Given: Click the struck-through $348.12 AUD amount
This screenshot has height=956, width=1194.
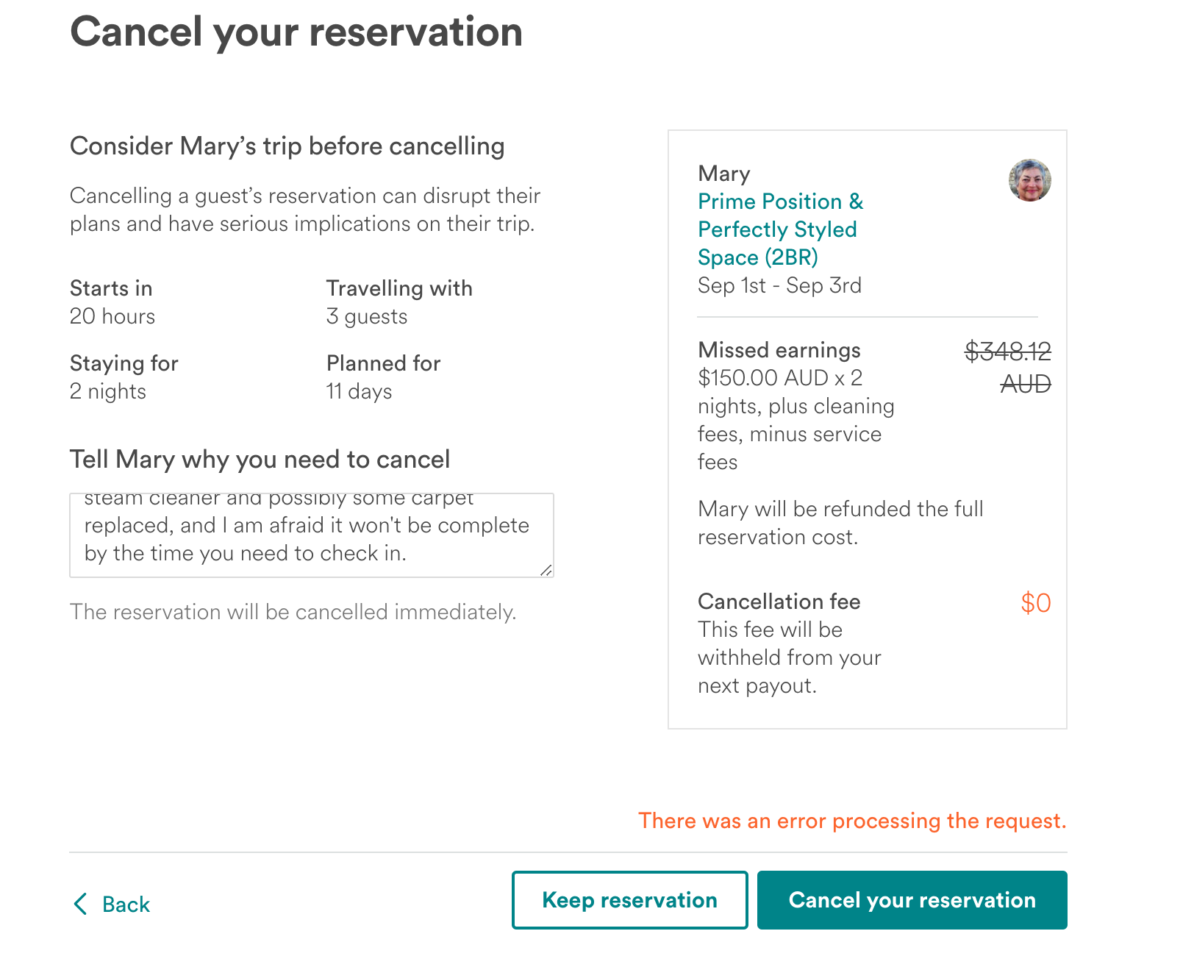Looking at the screenshot, I should pos(1008,366).
